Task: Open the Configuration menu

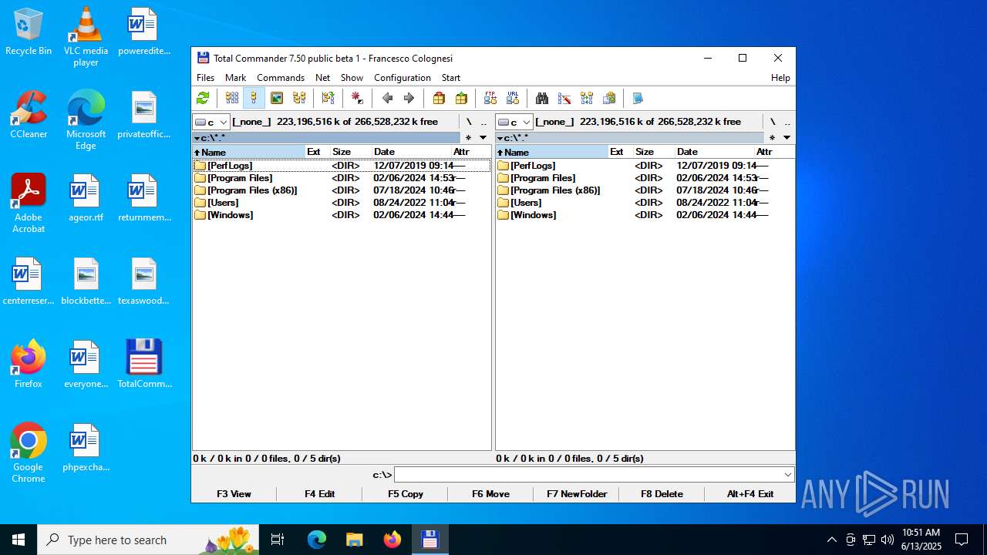Action: (x=403, y=78)
